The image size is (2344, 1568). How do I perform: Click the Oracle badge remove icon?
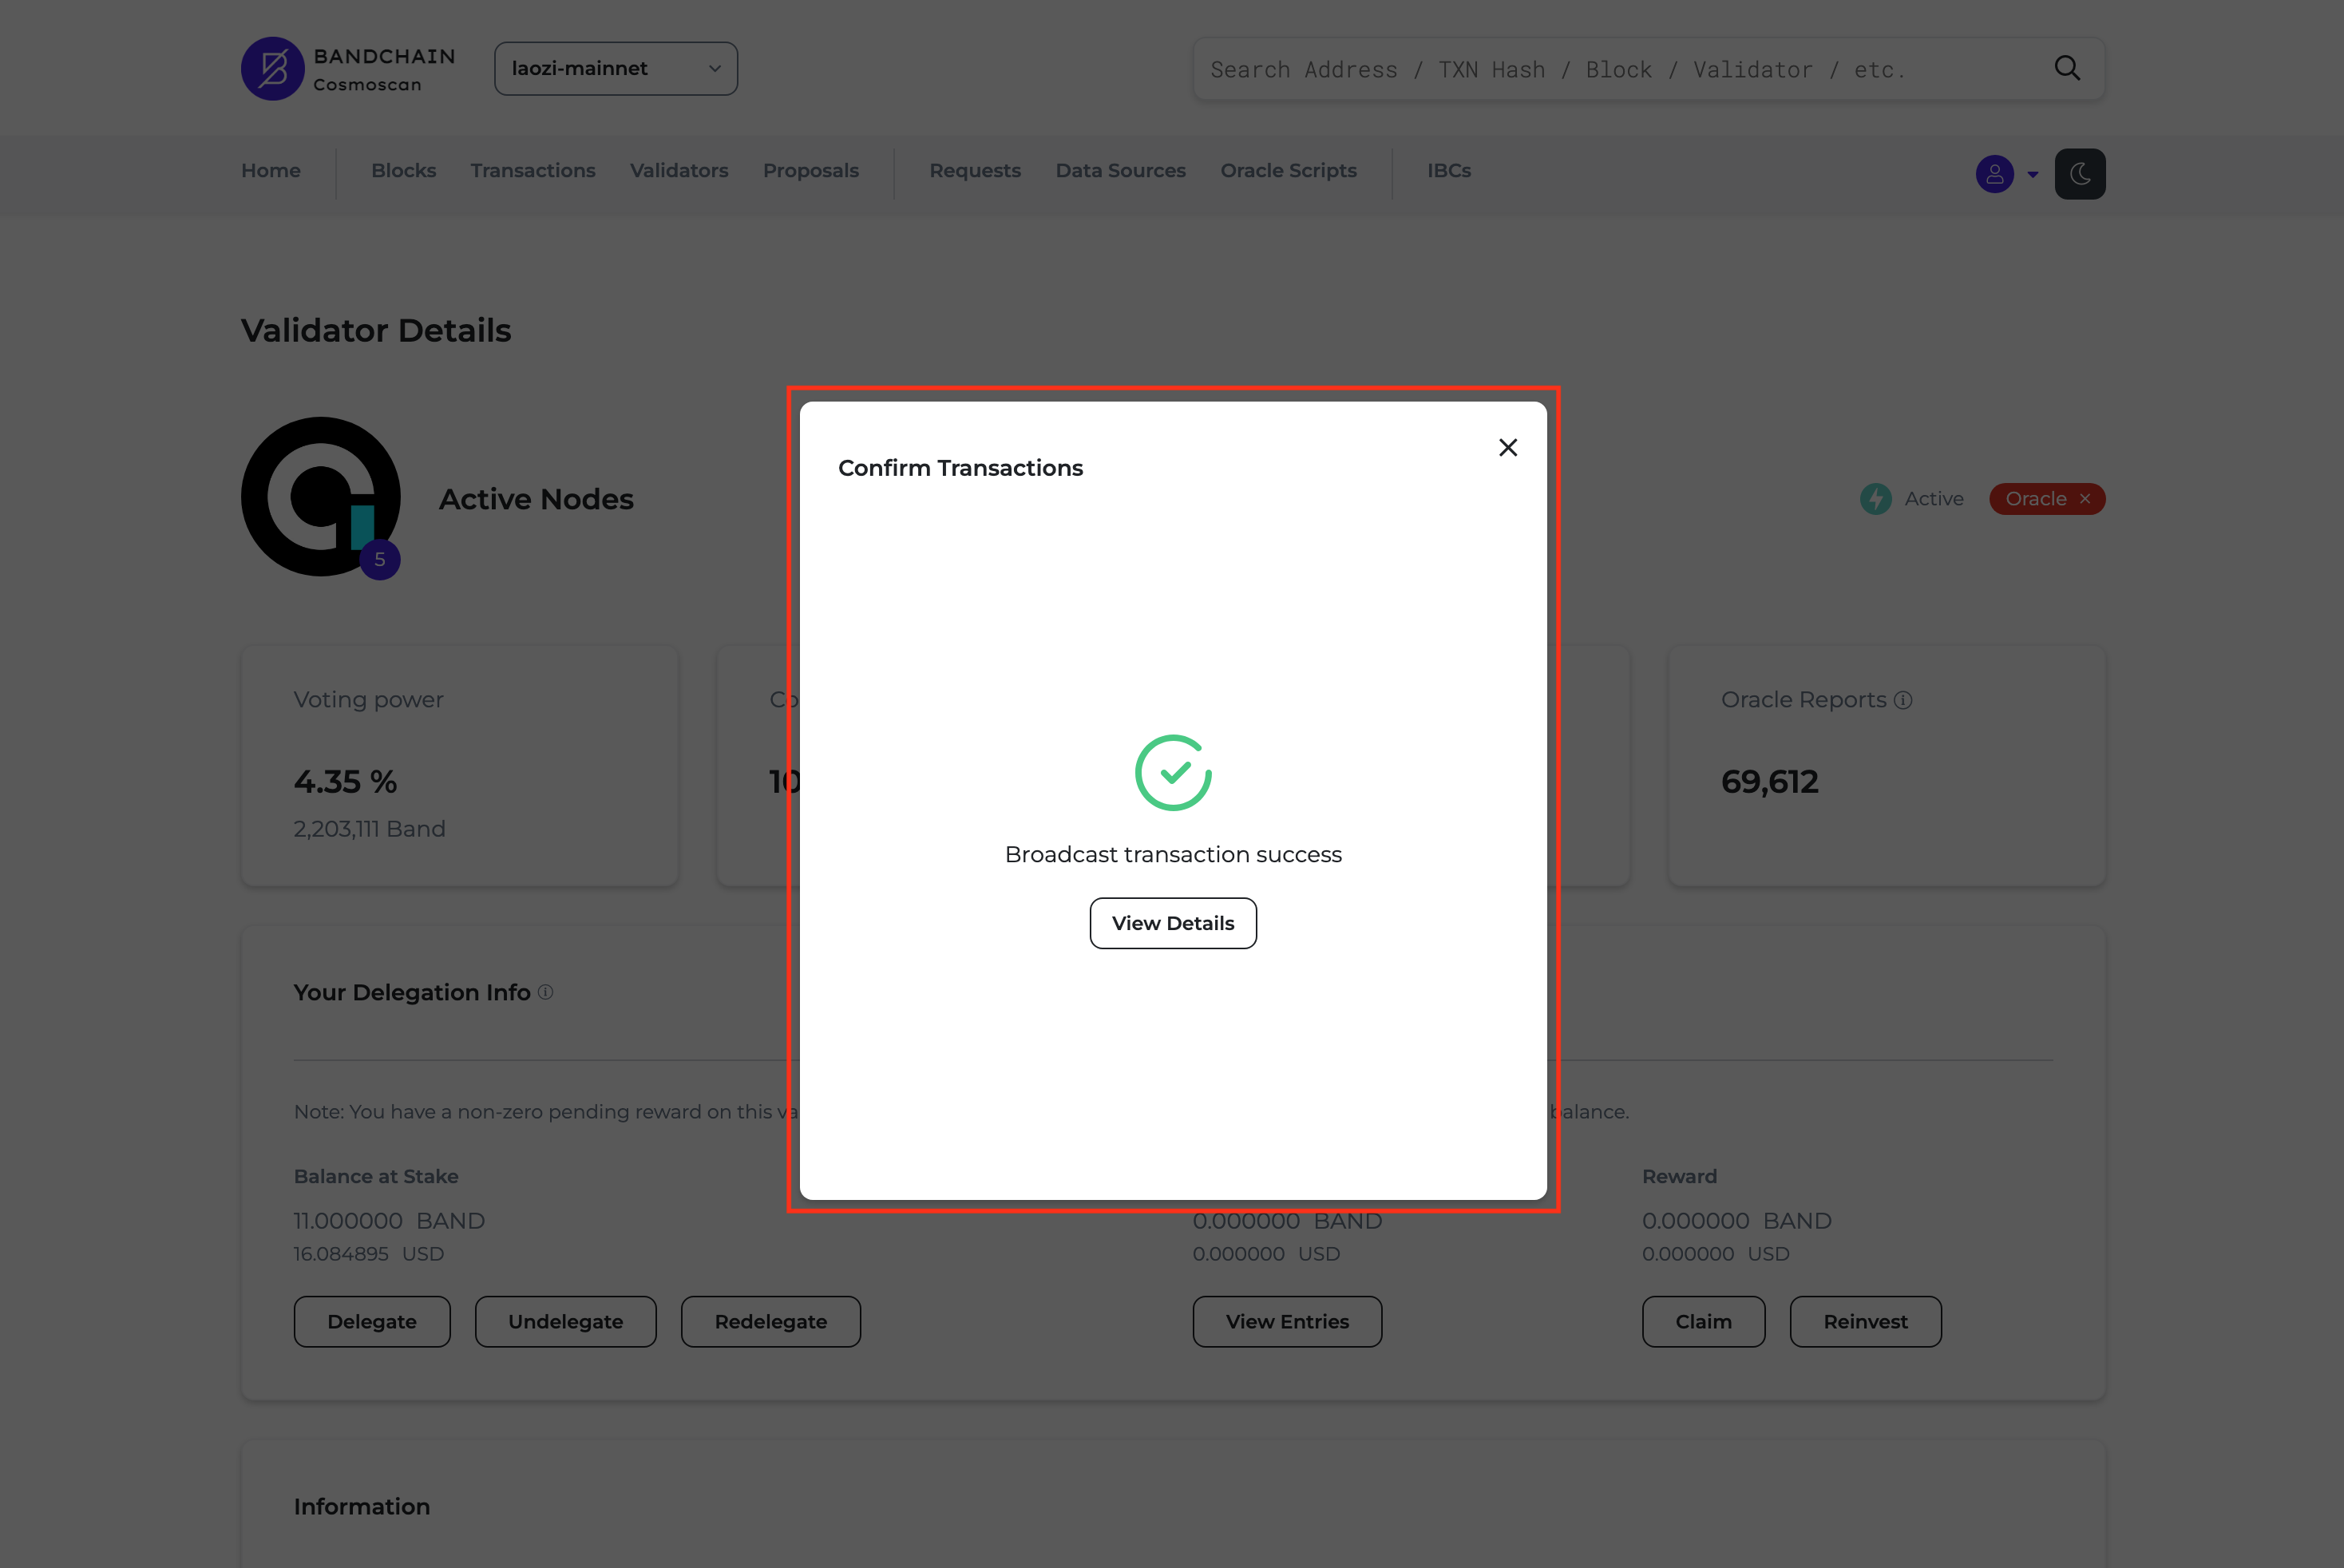pyautogui.click(x=2085, y=499)
